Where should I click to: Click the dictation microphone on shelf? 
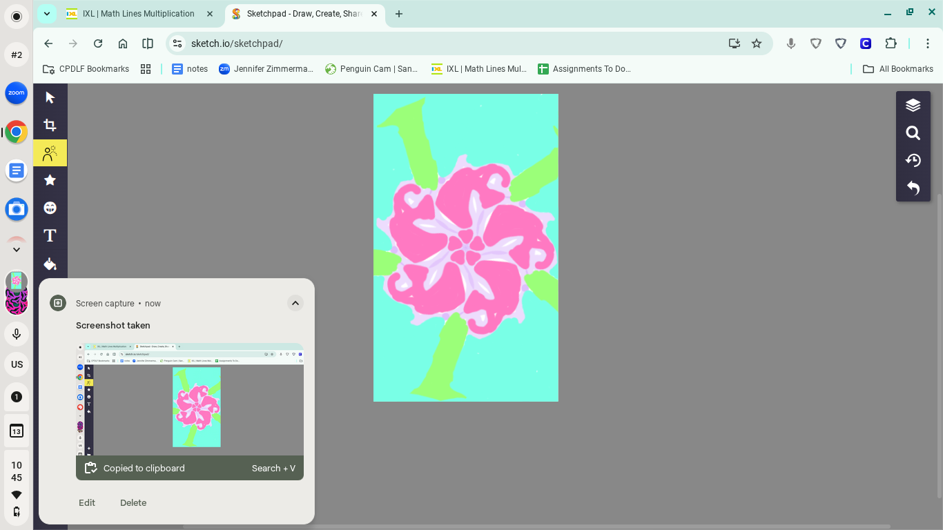[17, 335]
